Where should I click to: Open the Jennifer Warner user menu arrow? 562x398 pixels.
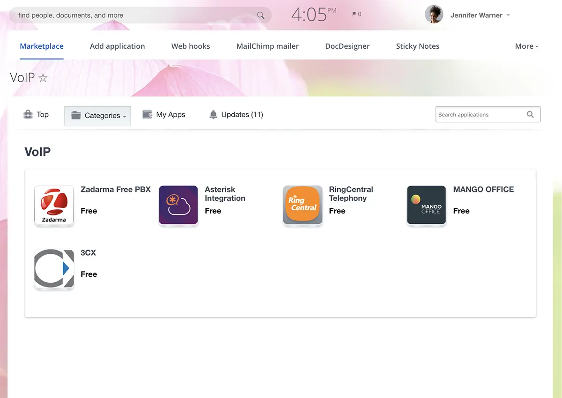pos(508,15)
